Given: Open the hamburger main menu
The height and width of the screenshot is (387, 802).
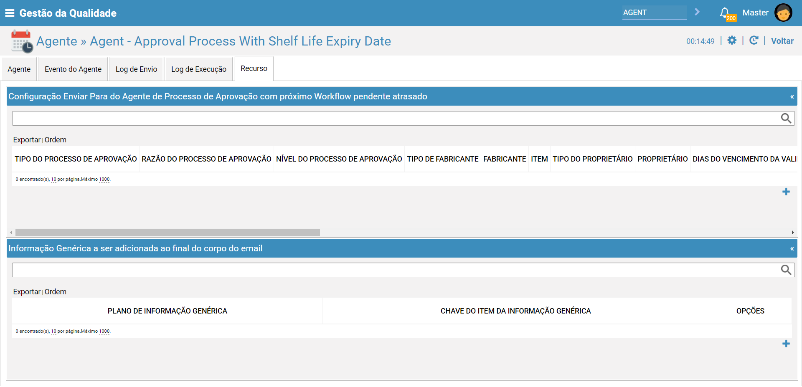Looking at the screenshot, I should 10,13.
